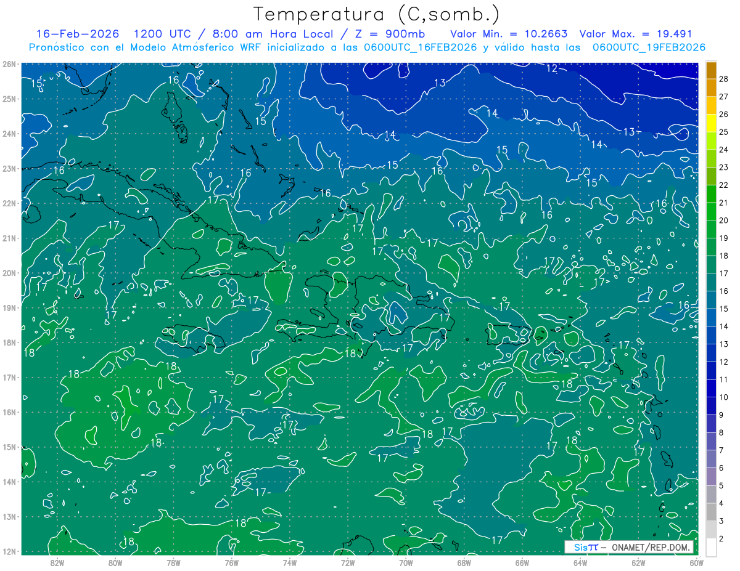
Task: Select the purple swatch labeled 6
Action: [x=711, y=459]
